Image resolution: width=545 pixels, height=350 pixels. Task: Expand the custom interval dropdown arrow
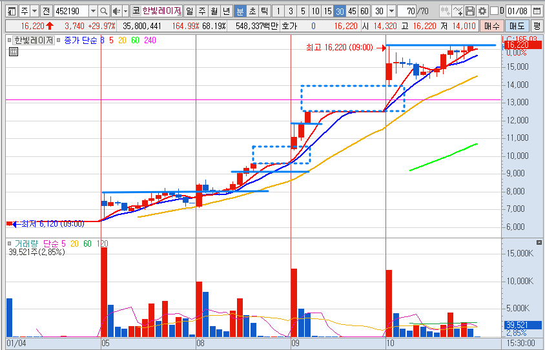click(x=391, y=11)
